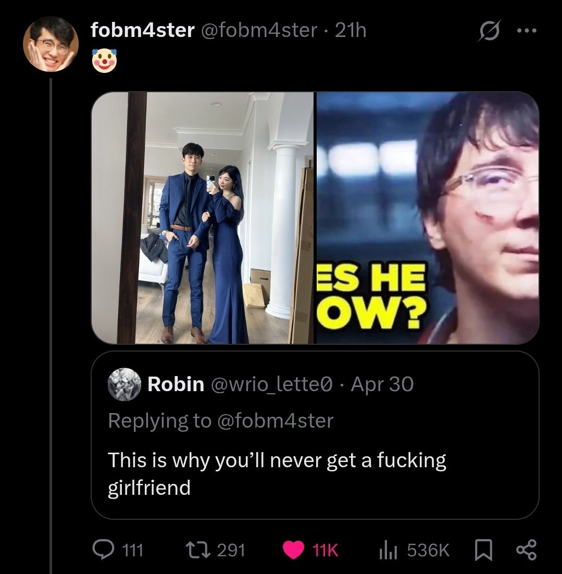Viewport: 562px width, 574px height.
Task: Open quoted tweet text about girlfriend
Action: [277, 473]
